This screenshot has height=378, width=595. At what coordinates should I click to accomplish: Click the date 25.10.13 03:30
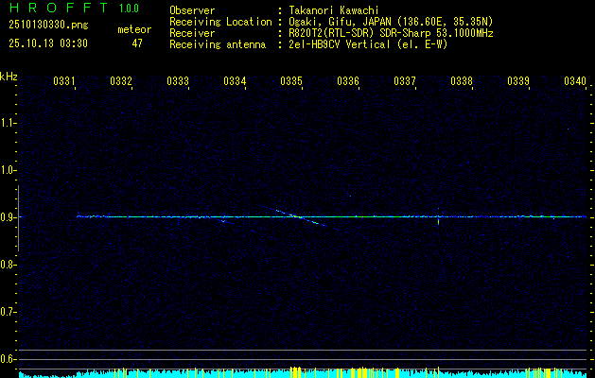pyautogui.click(x=48, y=43)
